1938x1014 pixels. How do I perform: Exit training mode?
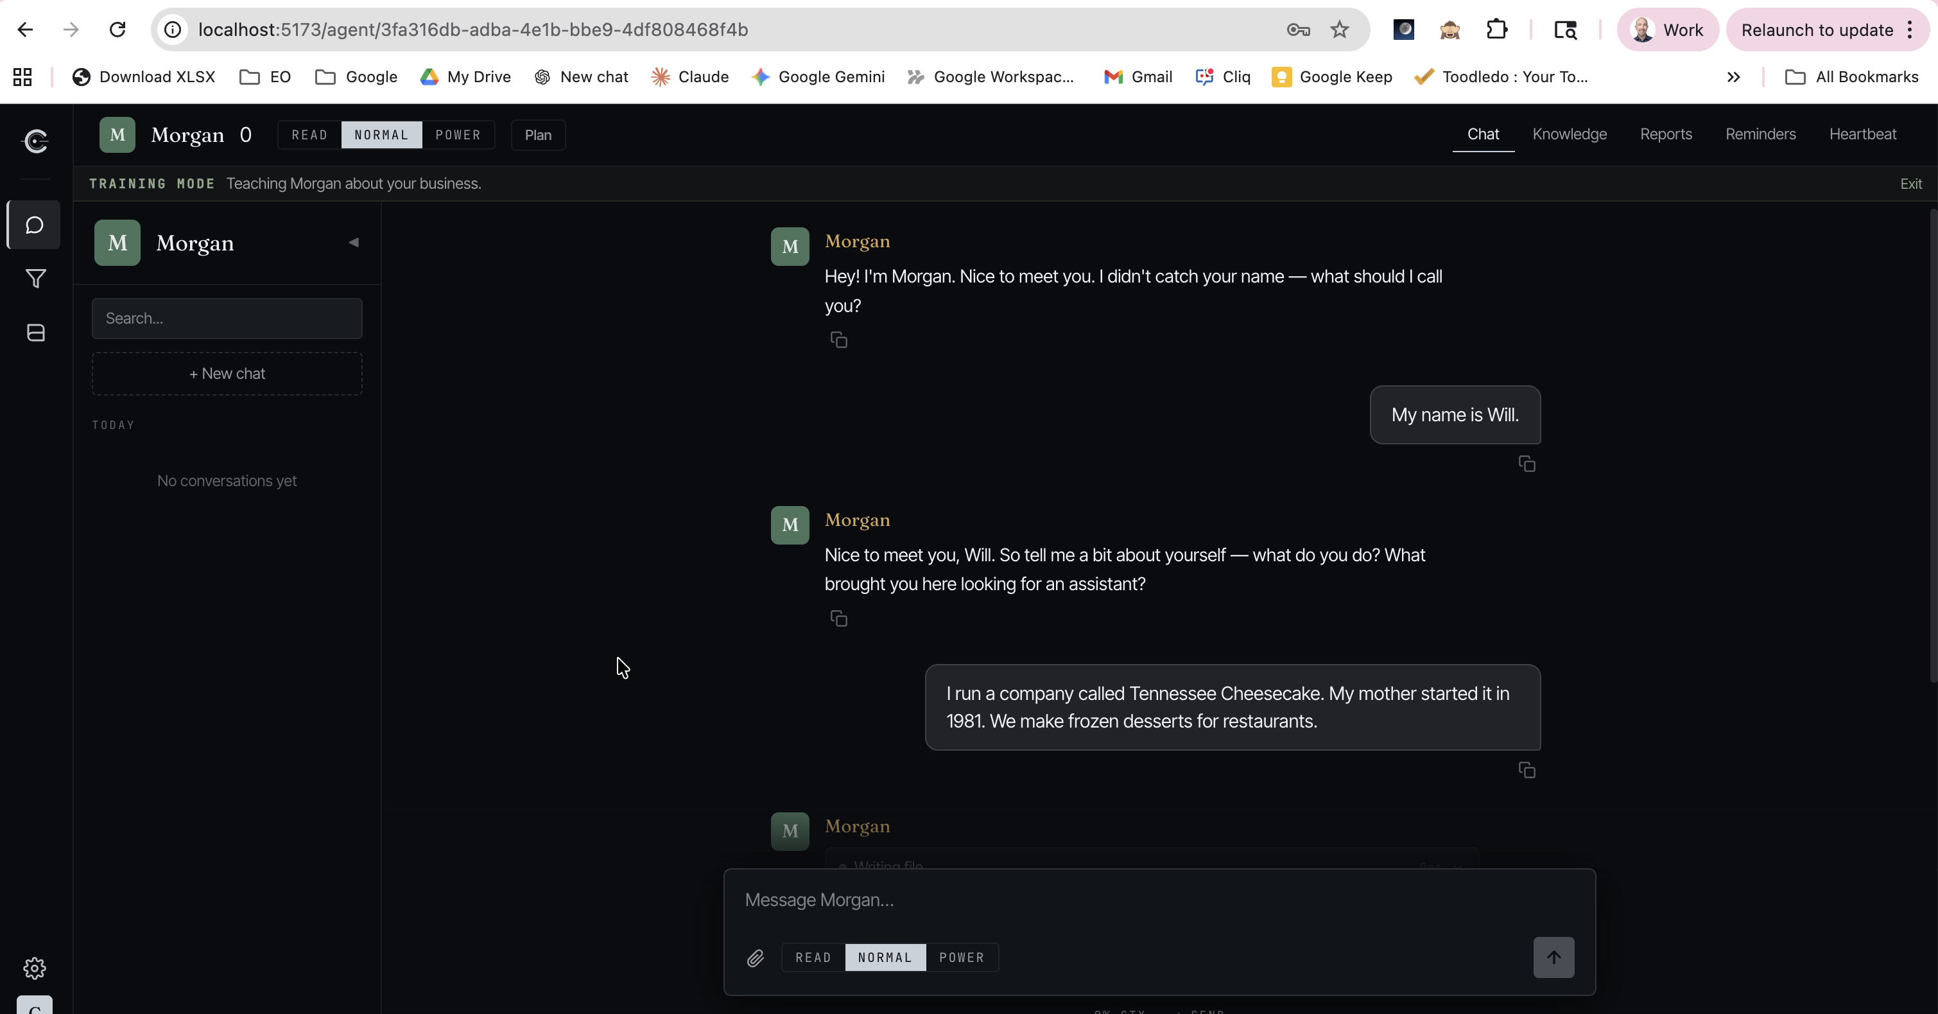point(1911,184)
